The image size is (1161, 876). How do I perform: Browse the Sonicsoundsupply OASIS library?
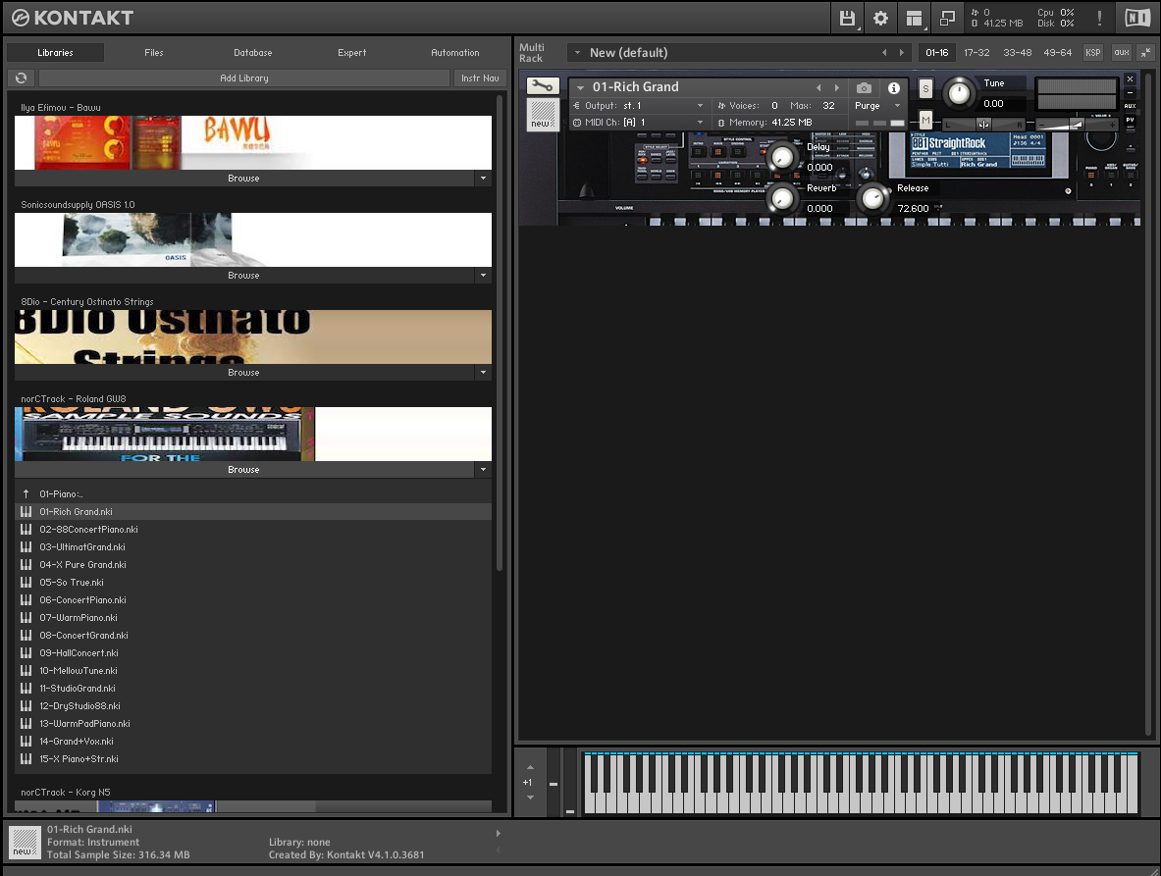coord(243,276)
